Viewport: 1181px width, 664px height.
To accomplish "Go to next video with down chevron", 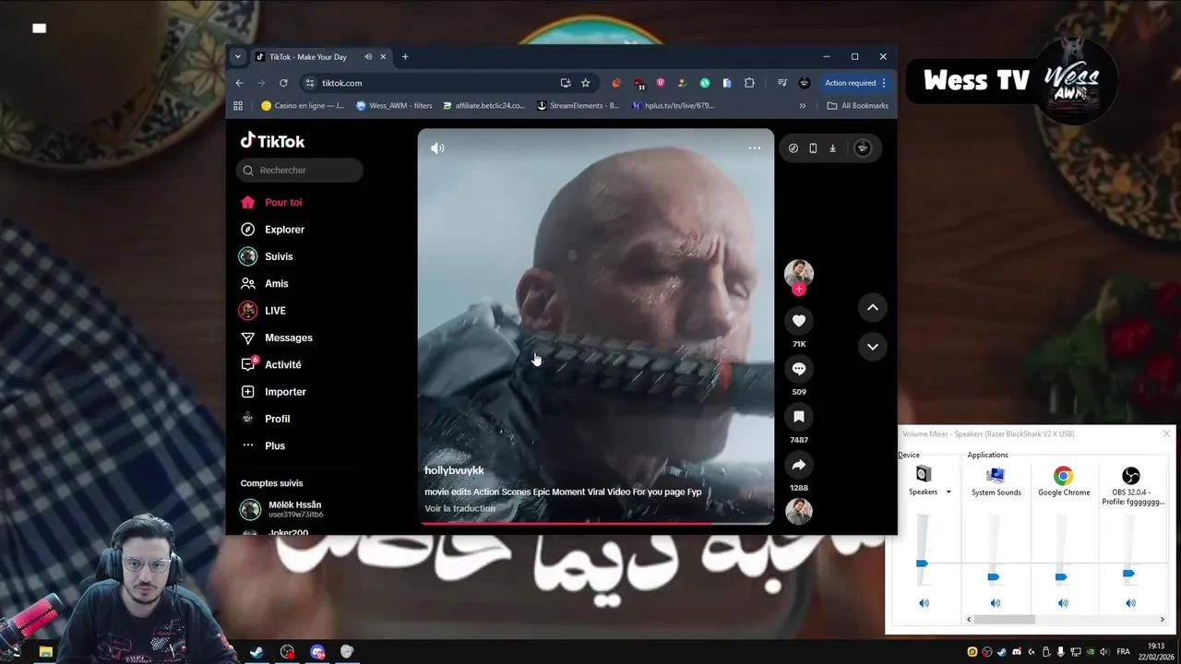I will pyautogui.click(x=873, y=347).
